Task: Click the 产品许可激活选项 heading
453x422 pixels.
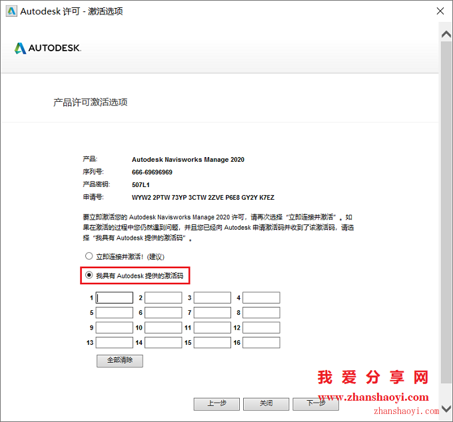Action: [x=91, y=103]
